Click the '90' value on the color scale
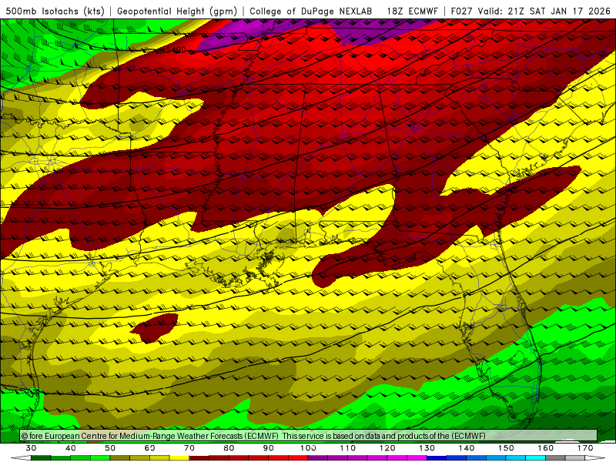Screen dimensions: 616x462 click(x=269, y=448)
